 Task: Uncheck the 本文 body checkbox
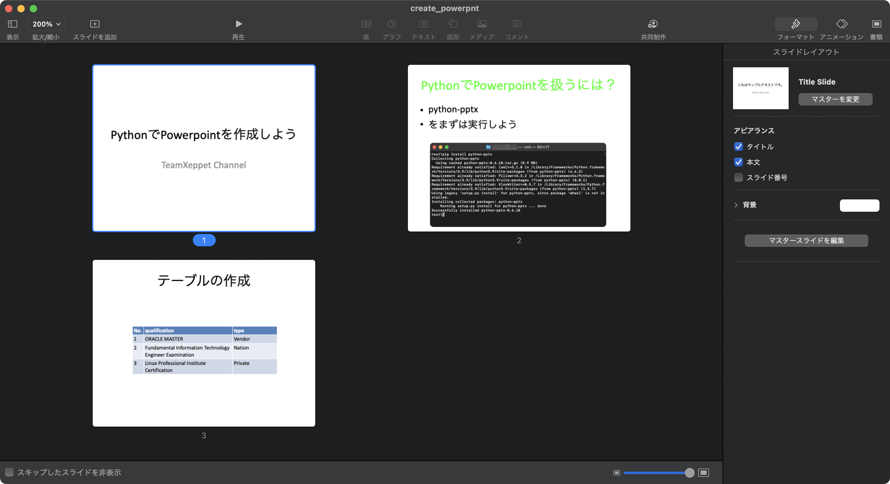[738, 162]
